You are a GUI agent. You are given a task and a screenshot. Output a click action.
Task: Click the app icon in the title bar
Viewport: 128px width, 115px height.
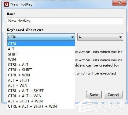tap(6, 4)
